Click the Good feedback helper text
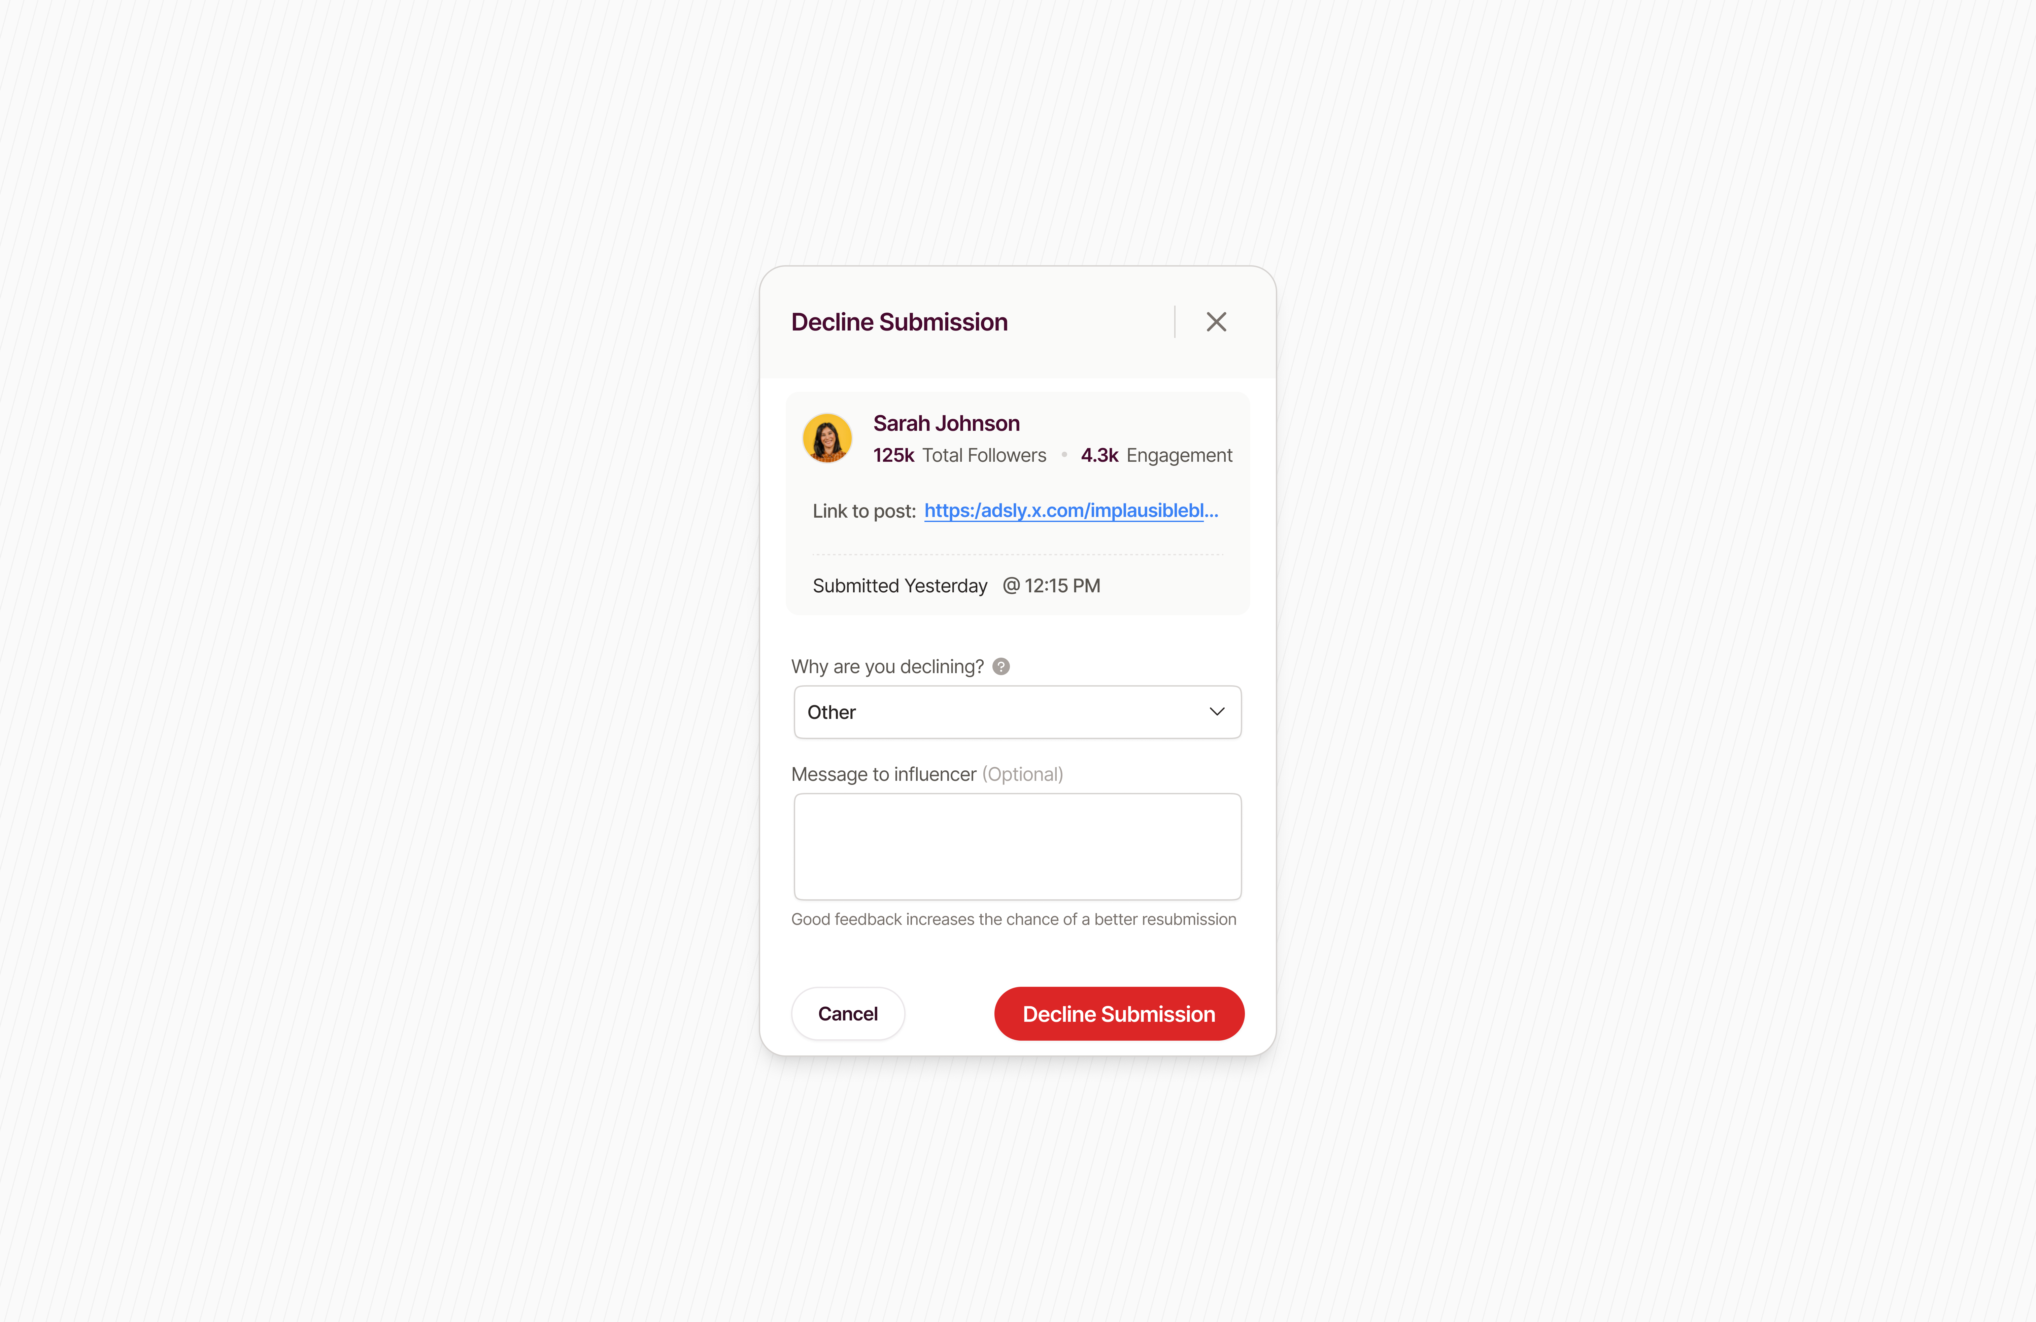 tap(1013, 919)
